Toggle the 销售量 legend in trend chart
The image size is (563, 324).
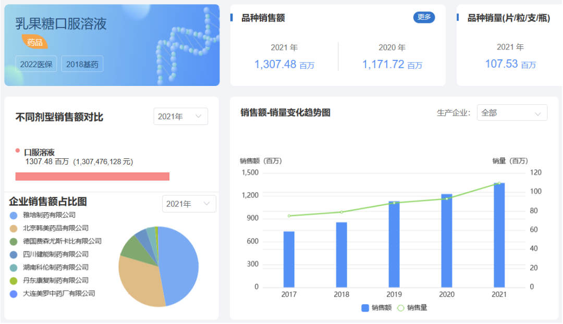[412, 307]
